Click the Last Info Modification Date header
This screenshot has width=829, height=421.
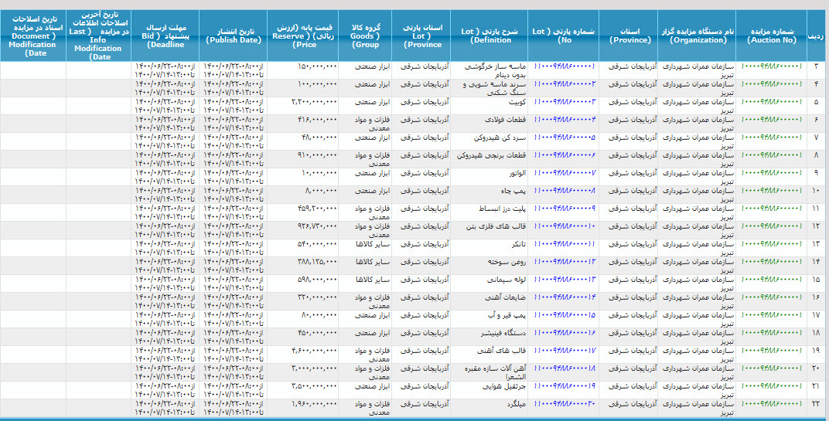100,35
